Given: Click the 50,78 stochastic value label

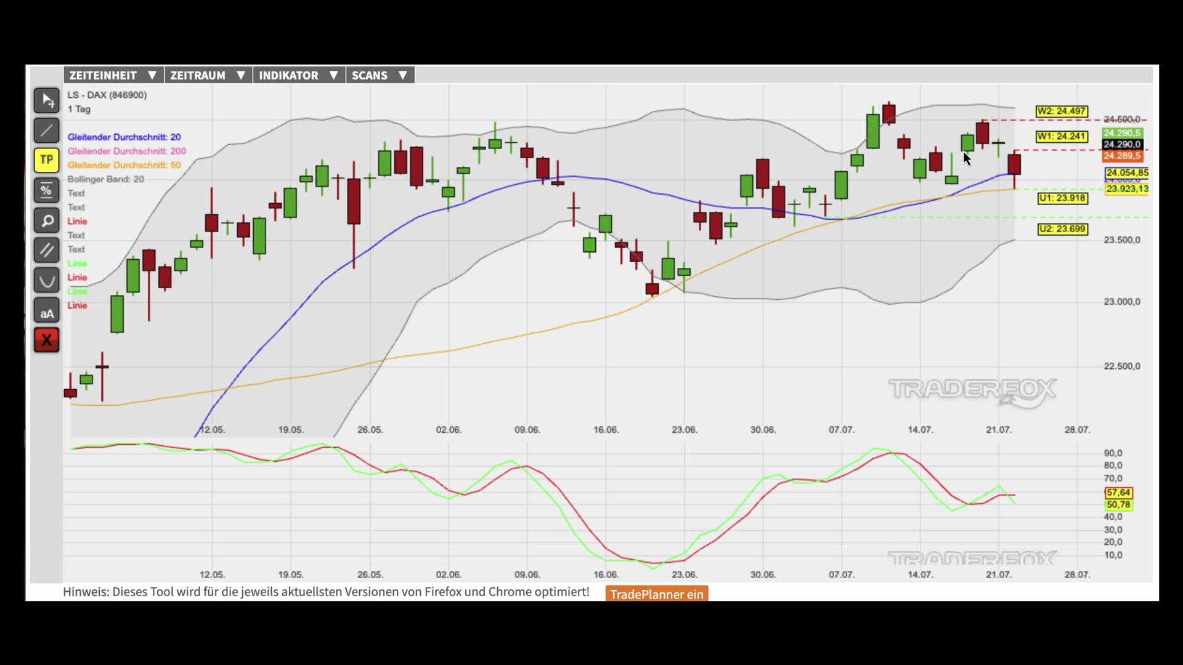Looking at the screenshot, I should [x=1118, y=505].
